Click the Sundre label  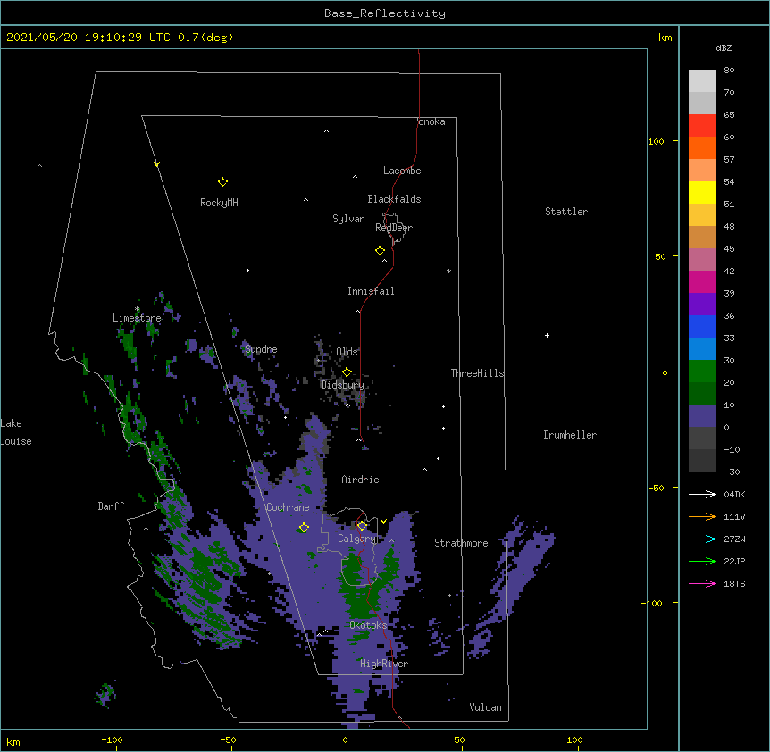261,349
